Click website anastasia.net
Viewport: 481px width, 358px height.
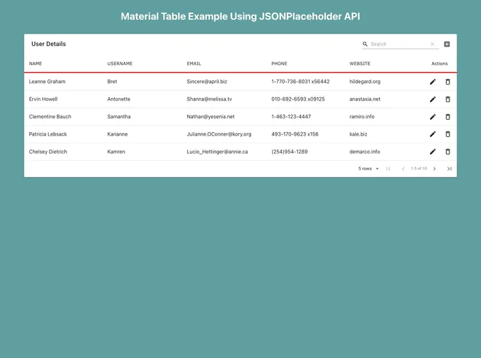[365, 99]
